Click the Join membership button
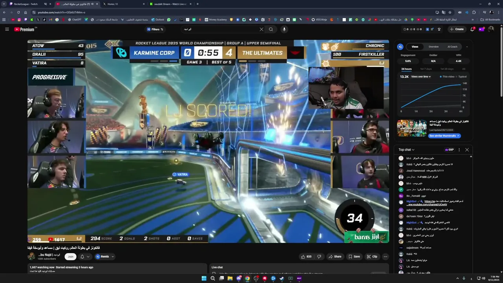This screenshot has width=503, height=283. pos(70,257)
